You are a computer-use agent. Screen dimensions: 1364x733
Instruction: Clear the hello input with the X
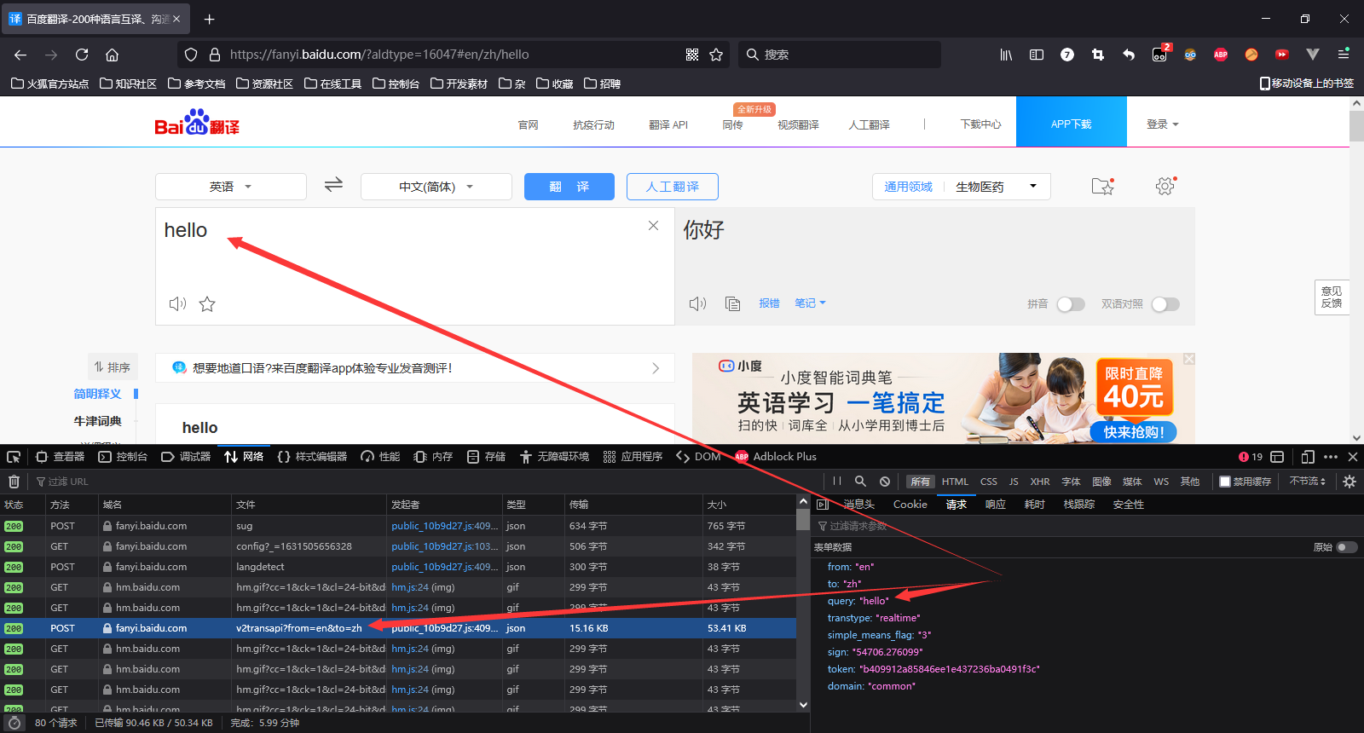pos(653,226)
